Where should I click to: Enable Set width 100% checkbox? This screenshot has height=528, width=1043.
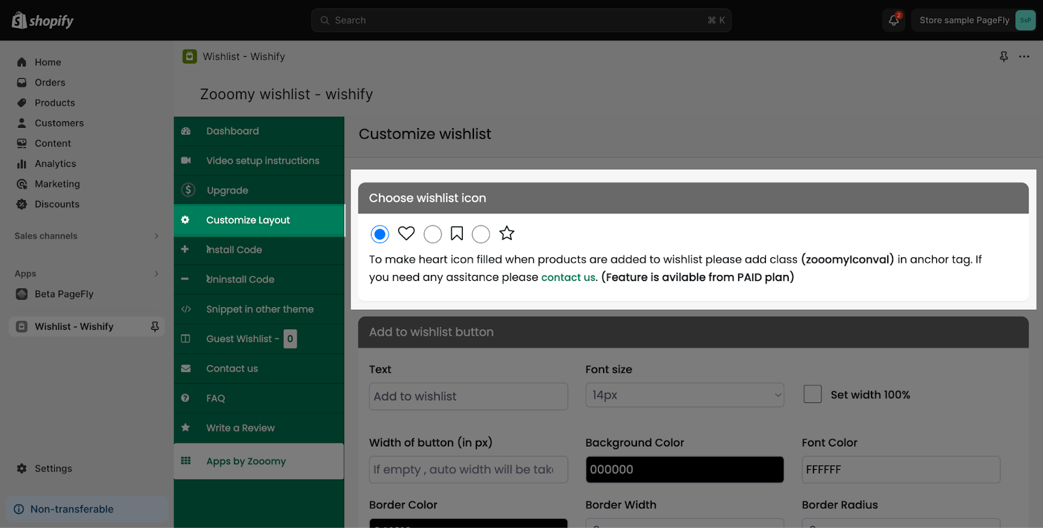click(x=812, y=394)
